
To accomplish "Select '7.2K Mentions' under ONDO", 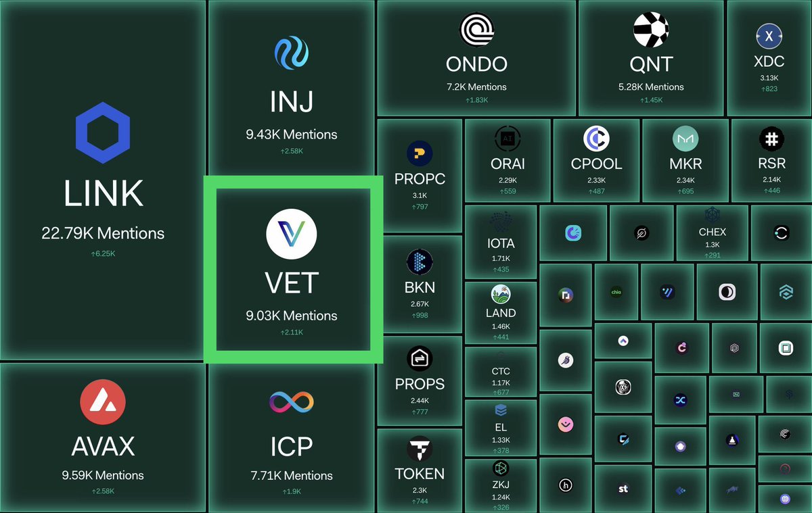I will click(x=476, y=87).
